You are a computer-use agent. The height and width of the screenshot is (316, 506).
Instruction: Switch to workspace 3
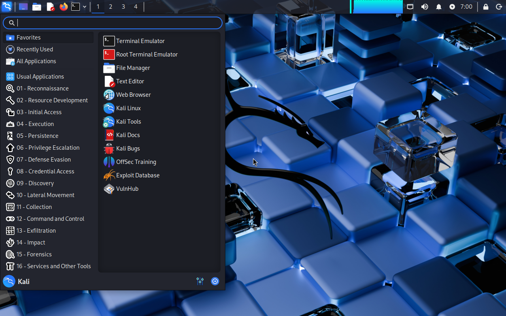click(x=123, y=7)
